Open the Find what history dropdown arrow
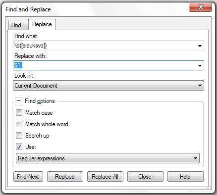Screen dimensions: 217x195 pyautogui.click(x=200, y=46)
